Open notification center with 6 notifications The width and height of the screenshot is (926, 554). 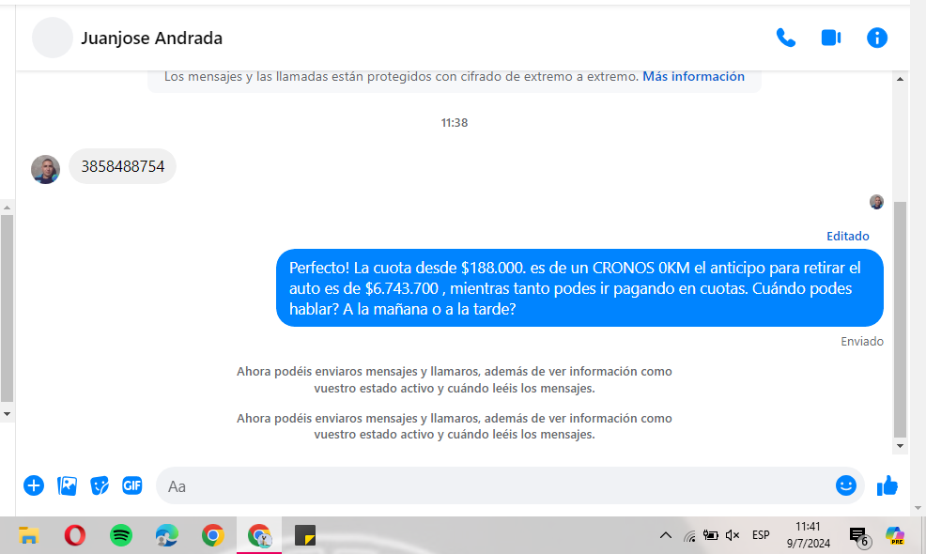tap(859, 537)
